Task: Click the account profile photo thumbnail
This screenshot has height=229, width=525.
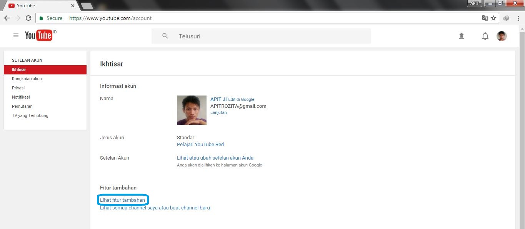Action: pos(192,110)
